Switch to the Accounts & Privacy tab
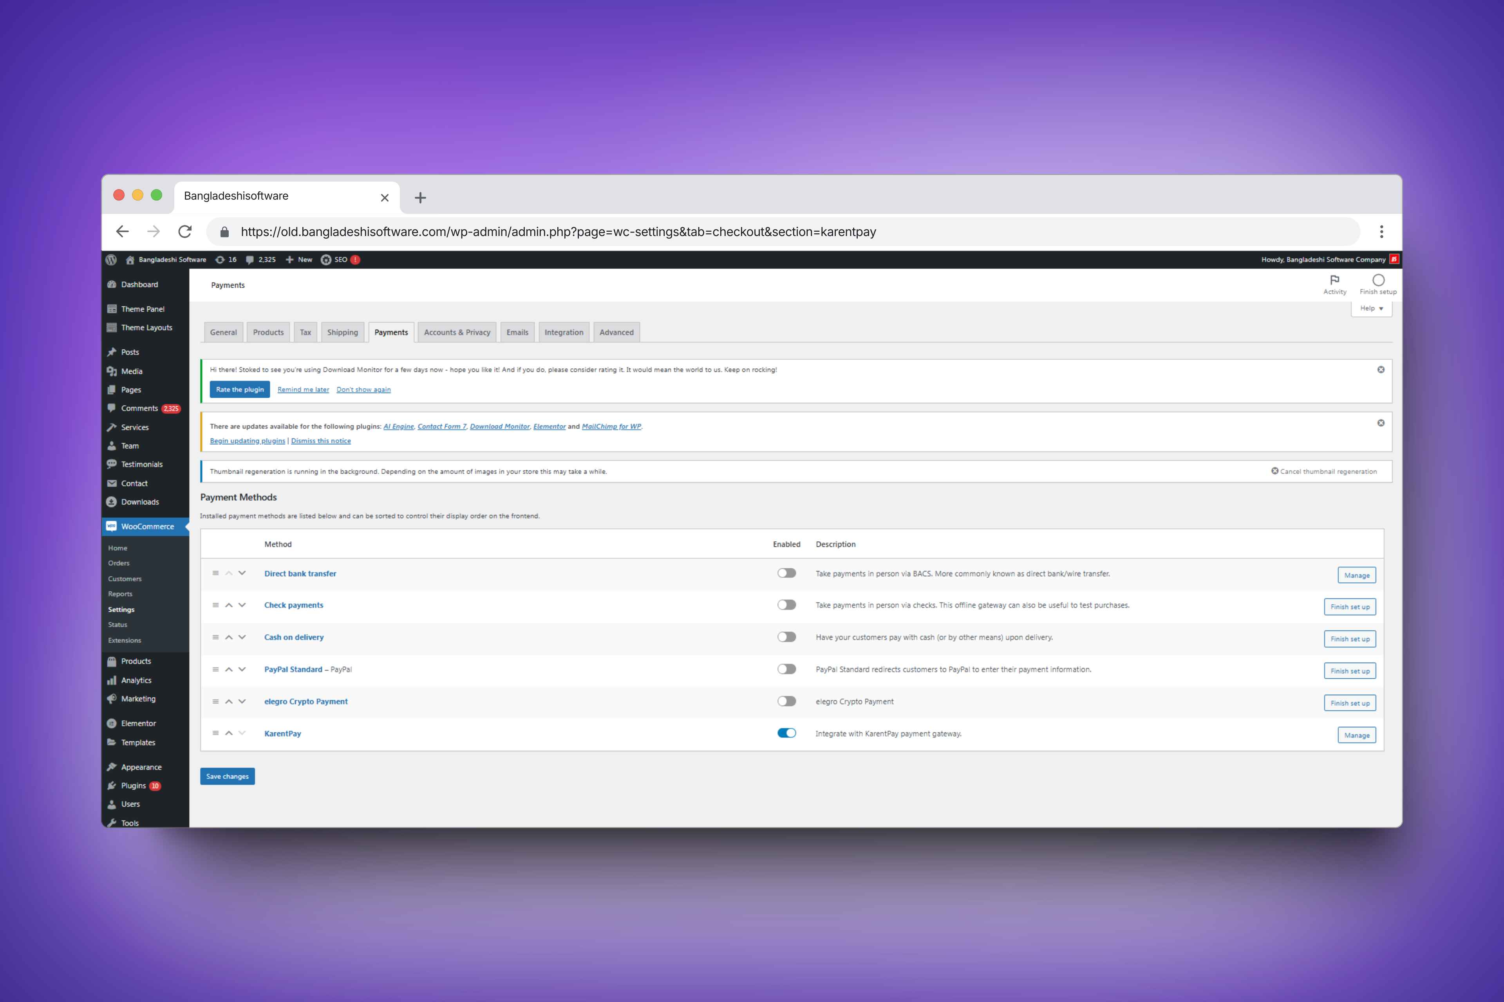The height and width of the screenshot is (1002, 1504). 457,332
